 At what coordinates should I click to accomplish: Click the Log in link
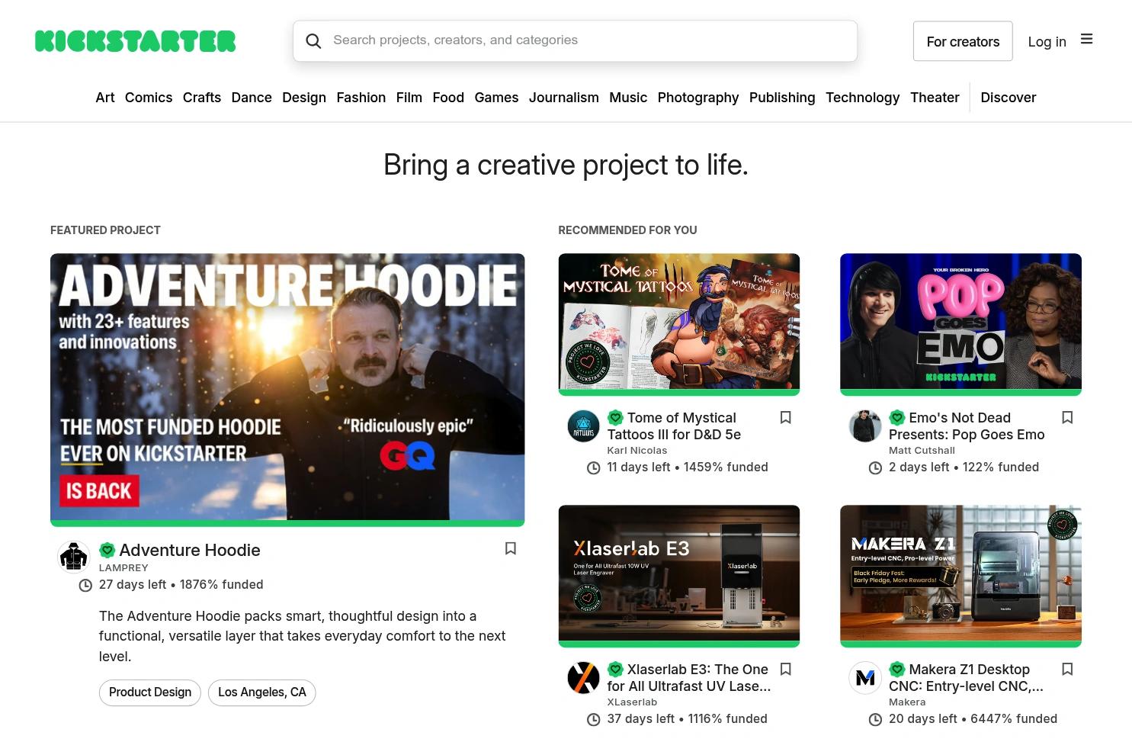point(1047,42)
